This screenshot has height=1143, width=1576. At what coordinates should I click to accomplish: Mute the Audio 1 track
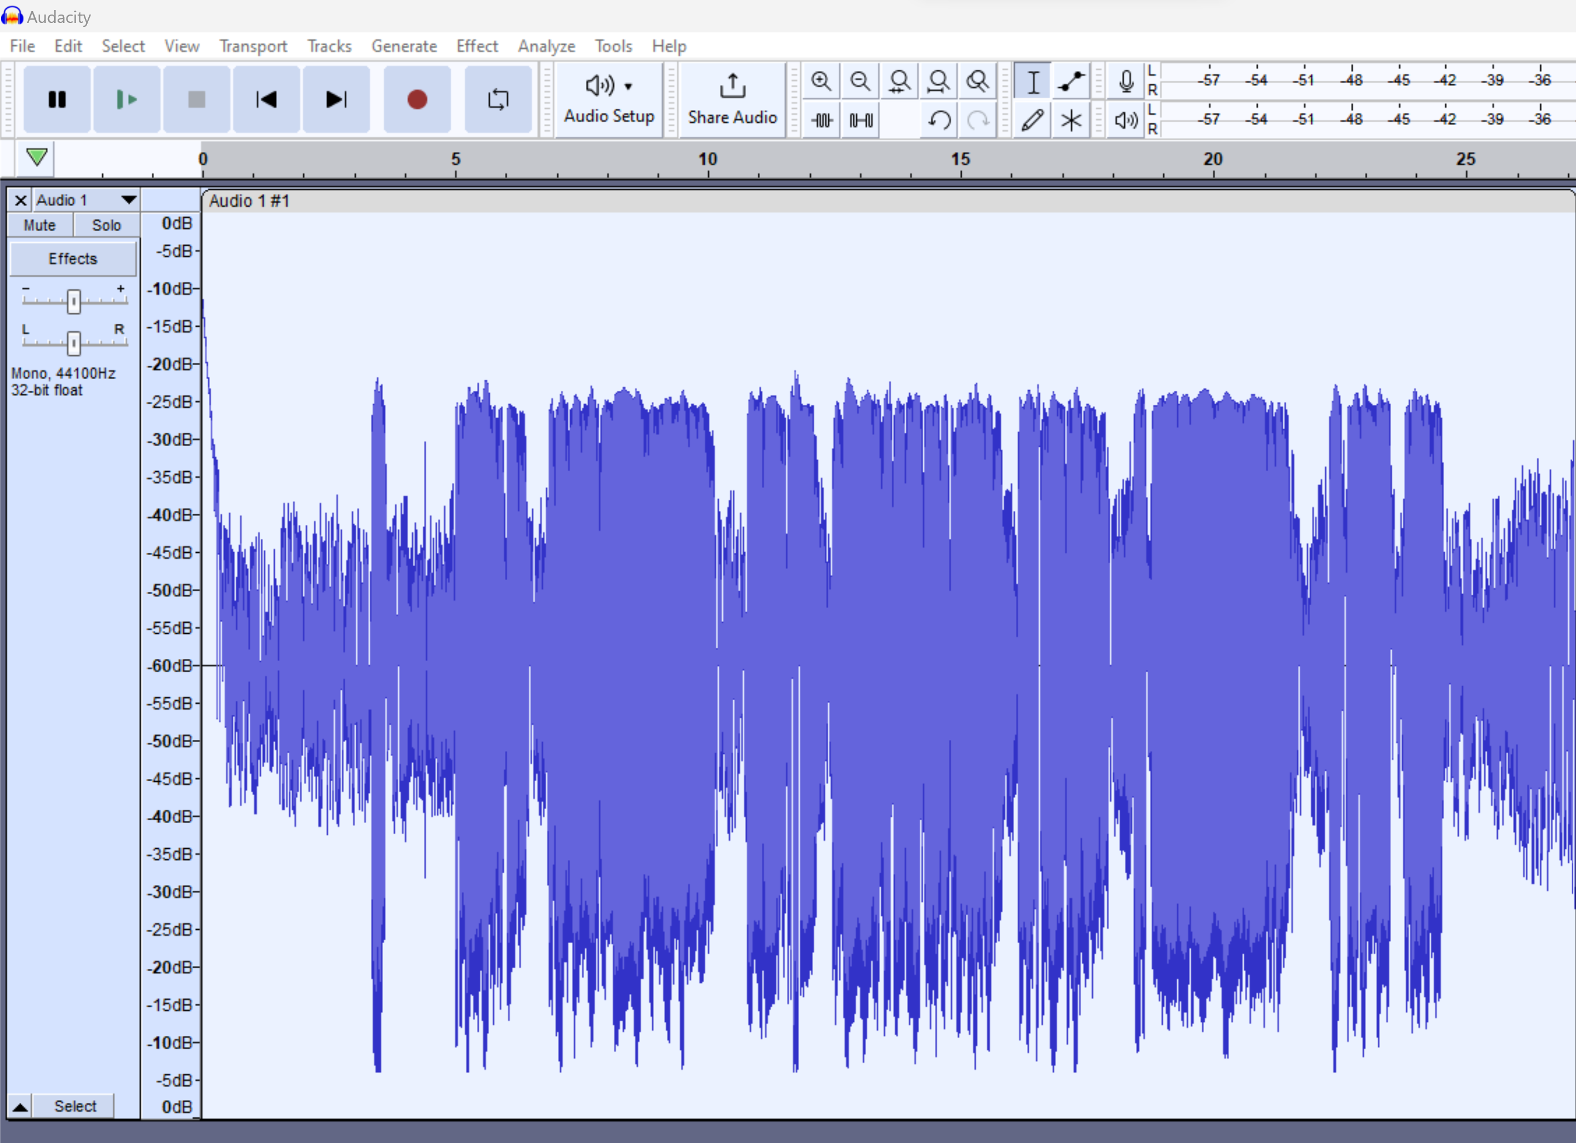(39, 224)
